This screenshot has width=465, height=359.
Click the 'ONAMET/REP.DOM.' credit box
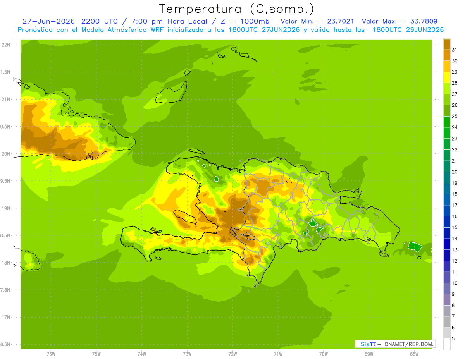[395, 344]
